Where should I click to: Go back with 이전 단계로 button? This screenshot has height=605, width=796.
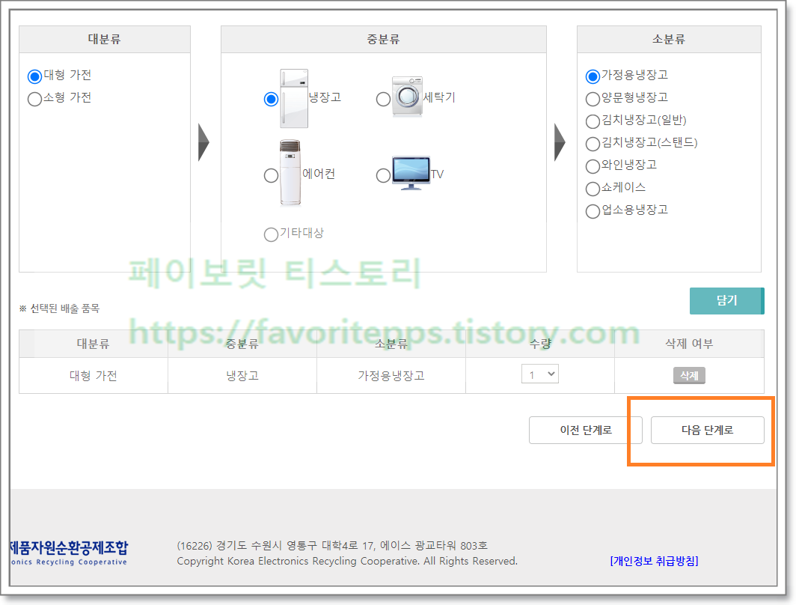coord(586,431)
